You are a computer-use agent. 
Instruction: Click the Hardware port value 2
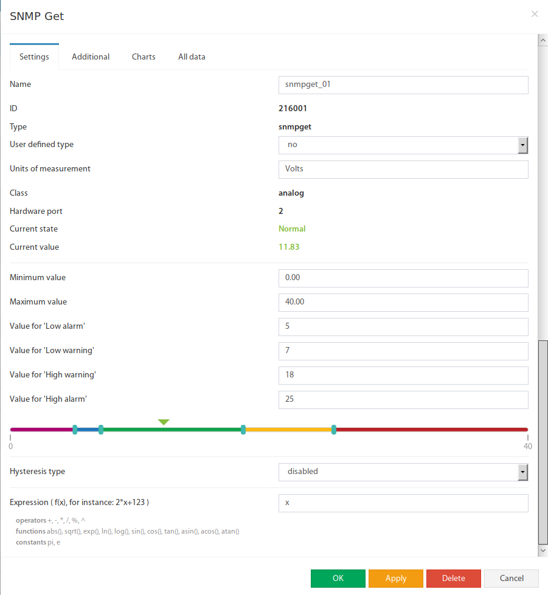280,212
